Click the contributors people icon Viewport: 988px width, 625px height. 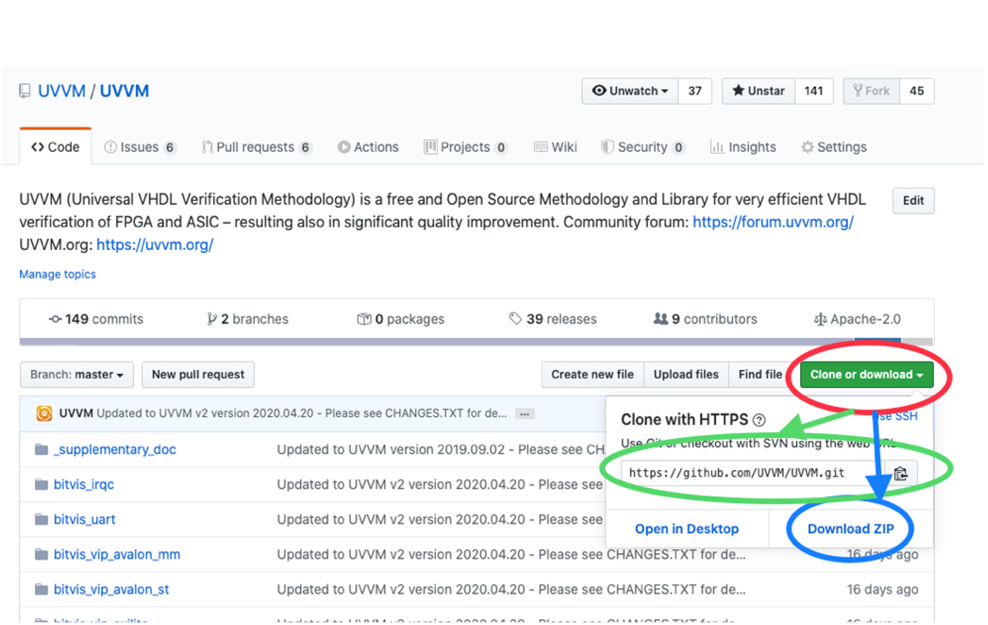point(660,318)
